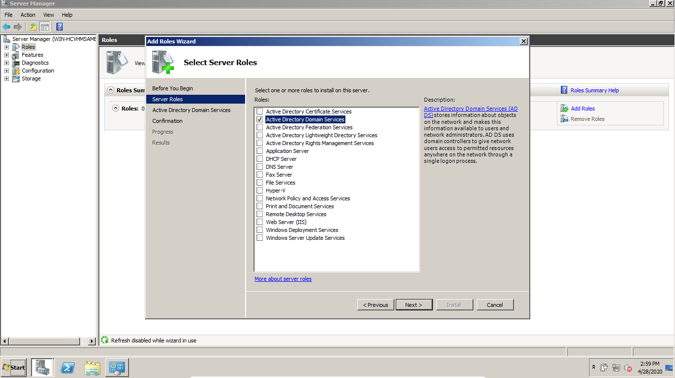Open the Control Panel taskbar icon

click(117, 368)
